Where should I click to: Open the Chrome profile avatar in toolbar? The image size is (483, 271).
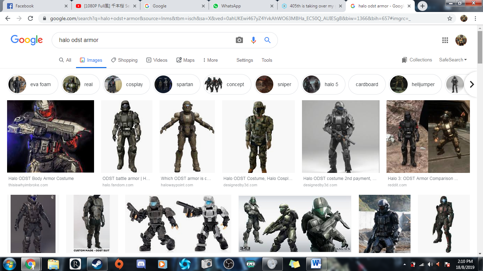tap(464, 18)
